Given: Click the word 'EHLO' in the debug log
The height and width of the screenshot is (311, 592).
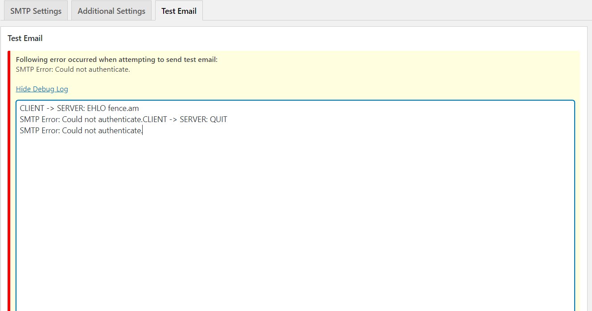Looking at the screenshot, I should click(96, 108).
